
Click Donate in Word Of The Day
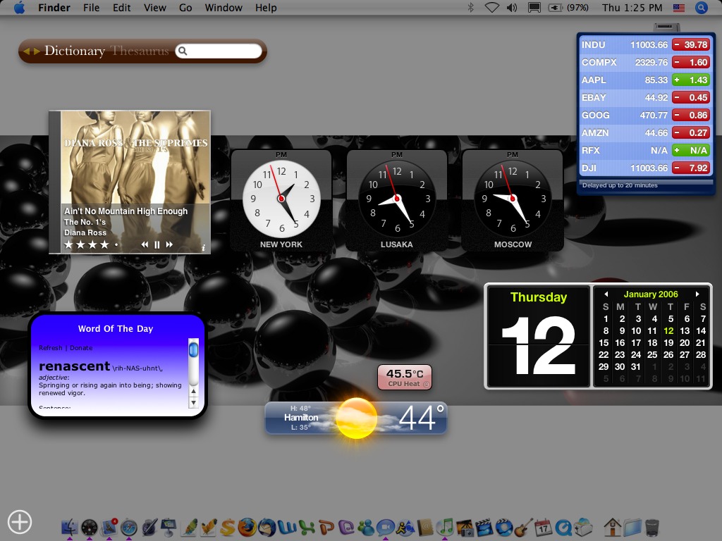[81, 348]
